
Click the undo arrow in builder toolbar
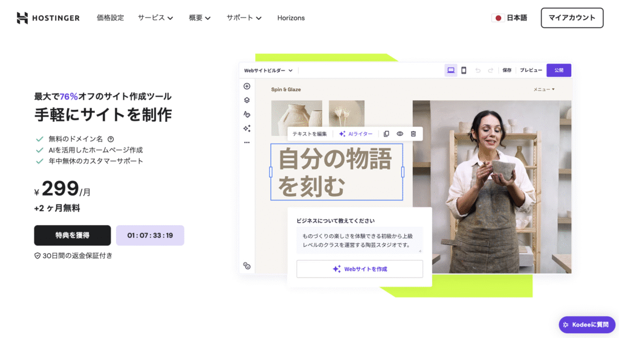click(478, 71)
